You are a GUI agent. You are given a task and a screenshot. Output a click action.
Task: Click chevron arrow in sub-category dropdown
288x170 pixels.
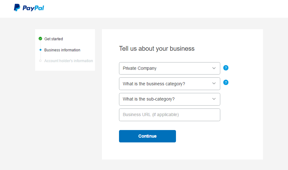pos(214,99)
